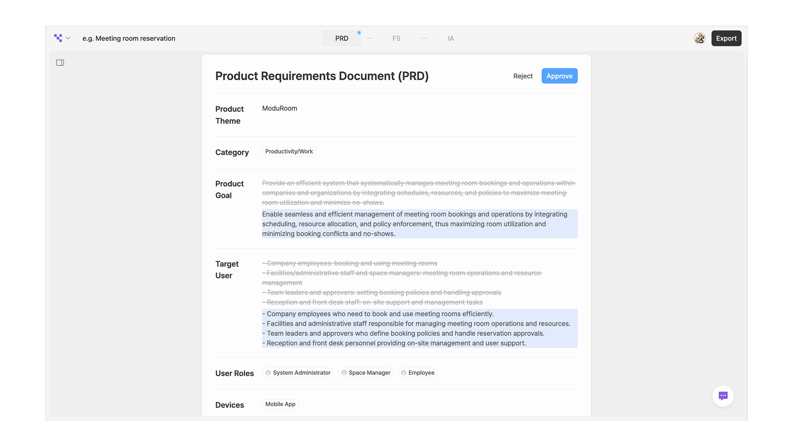Click the purple app logo icon
This screenshot has width=793, height=446.
58,38
